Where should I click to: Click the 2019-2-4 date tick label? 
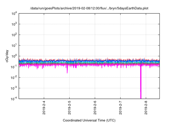coord(44,108)
